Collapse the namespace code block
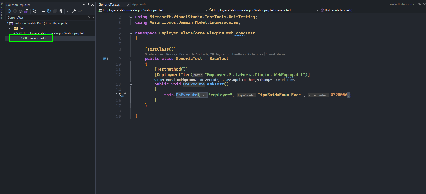Screen dimensions: 426x194 [131, 33]
